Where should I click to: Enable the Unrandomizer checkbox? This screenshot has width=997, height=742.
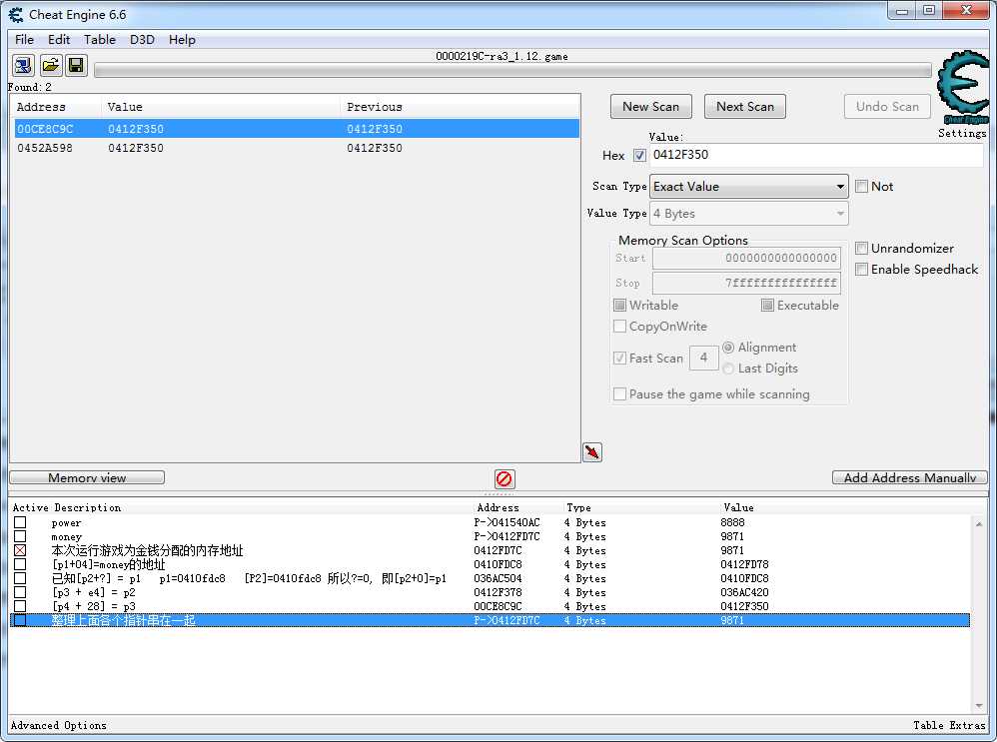pos(861,248)
